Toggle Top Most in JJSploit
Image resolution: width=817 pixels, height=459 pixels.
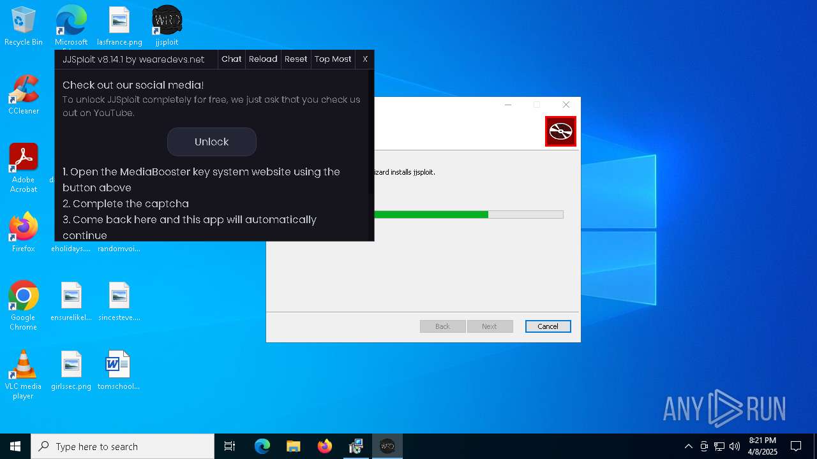(x=333, y=59)
